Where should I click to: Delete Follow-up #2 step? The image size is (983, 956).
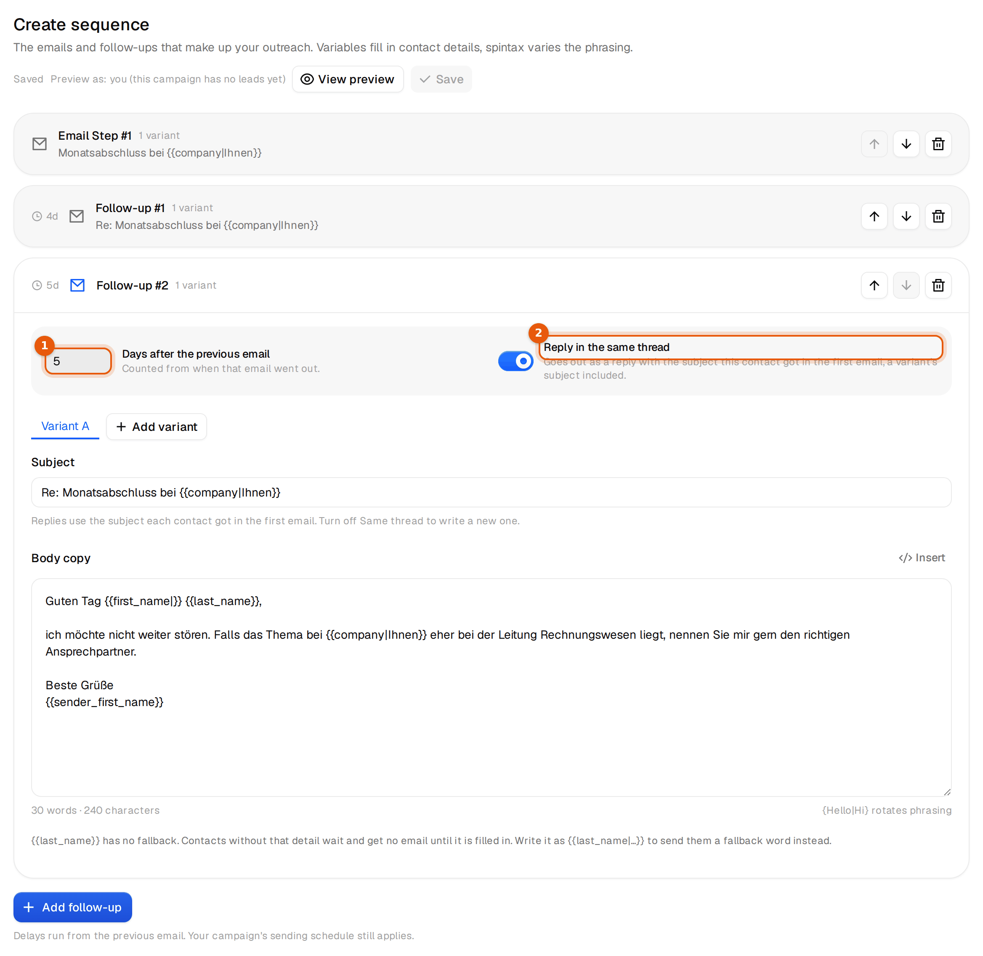(x=938, y=285)
